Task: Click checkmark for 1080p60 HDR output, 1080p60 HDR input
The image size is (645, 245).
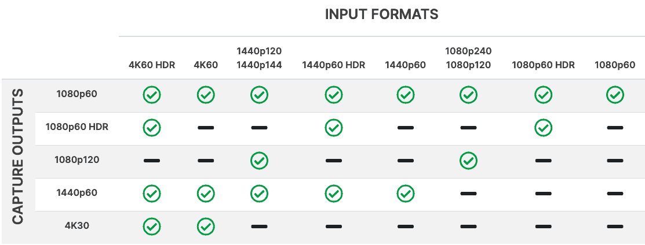Action: 543,128
